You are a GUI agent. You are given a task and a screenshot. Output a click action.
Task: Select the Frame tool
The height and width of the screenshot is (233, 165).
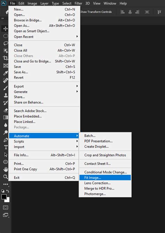pyautogui.click(x=6, y=66)
